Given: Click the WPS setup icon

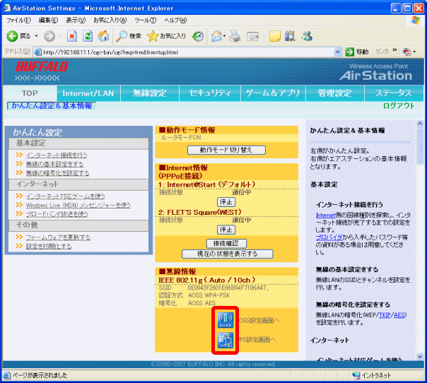Looking at the screenshot, I should click(227, 341).
